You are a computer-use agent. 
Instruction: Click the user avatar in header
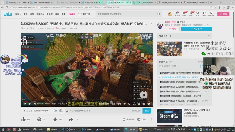pyautogui.click(x=170, y=14)
